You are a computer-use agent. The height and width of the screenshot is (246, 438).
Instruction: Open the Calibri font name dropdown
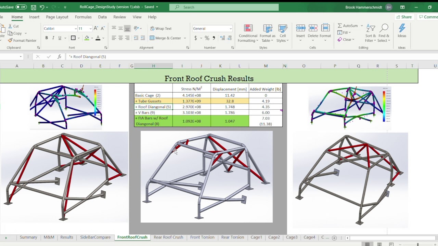(76, 29)
